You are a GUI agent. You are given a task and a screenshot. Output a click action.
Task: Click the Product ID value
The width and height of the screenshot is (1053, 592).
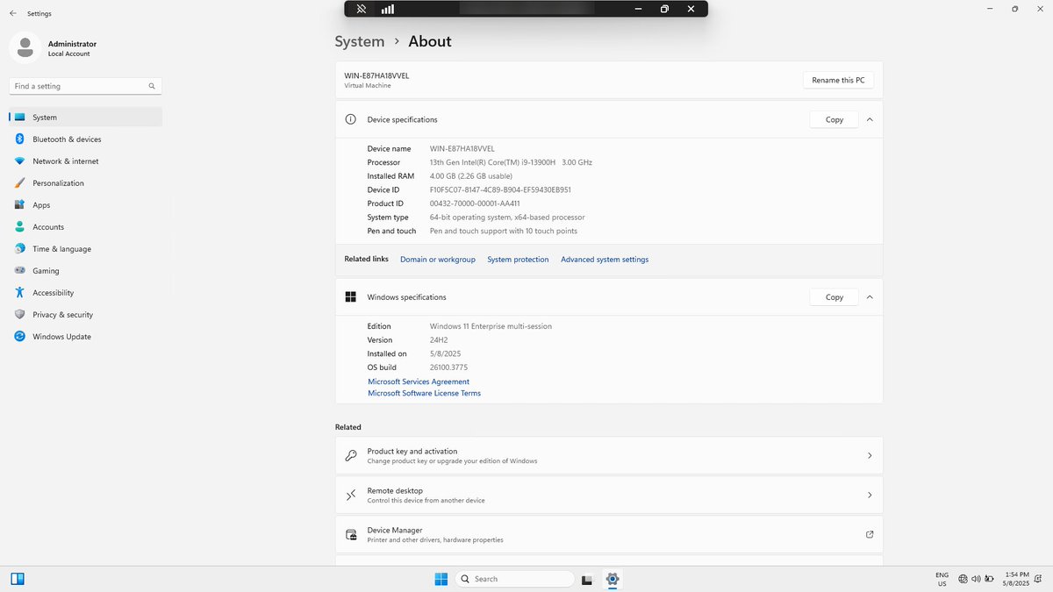(x=475, y=203)
